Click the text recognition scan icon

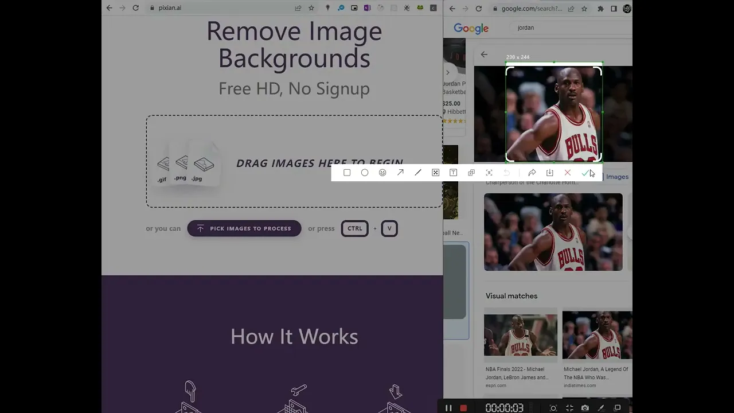pos(489,173)
